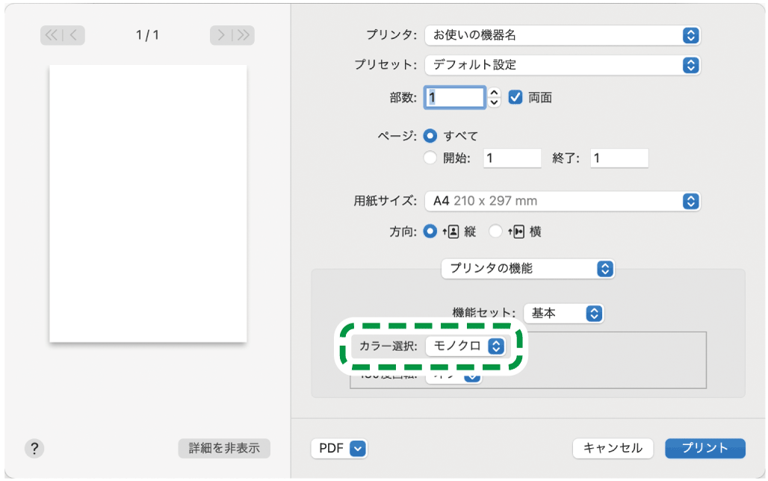Screen dimensions: 768x481
Task: Click the キャンセル button
Action: click(x=613, y=449)
